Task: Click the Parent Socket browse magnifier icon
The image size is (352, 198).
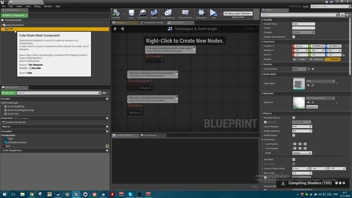Action: (x=309, y=69)
